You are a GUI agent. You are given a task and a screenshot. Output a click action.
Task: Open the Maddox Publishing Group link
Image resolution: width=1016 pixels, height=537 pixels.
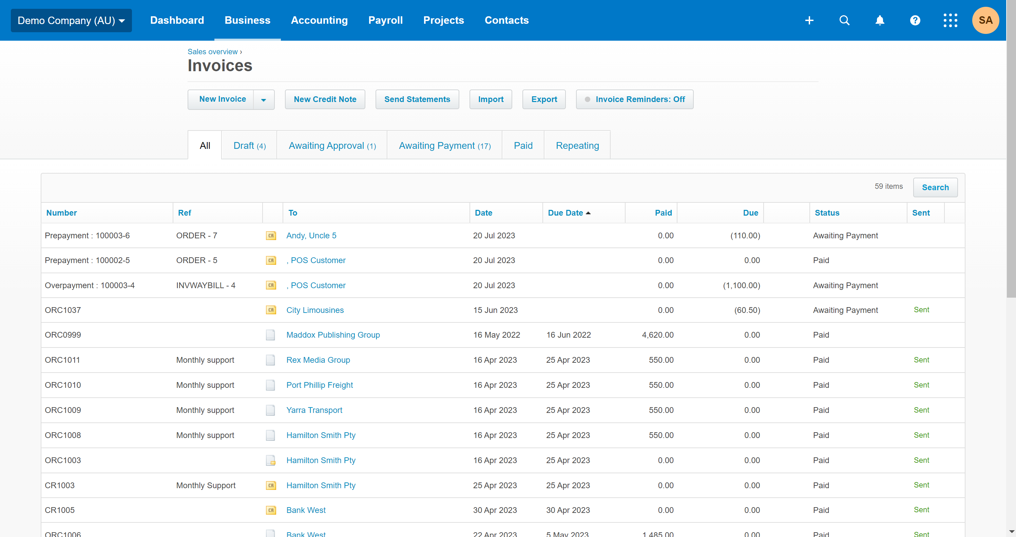(x=333, y=335)
